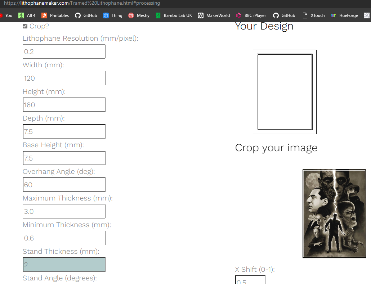The width and height of the screenshot is (371, 284).
Task: Select the Your Design frame preview
Action: (285, 92)
